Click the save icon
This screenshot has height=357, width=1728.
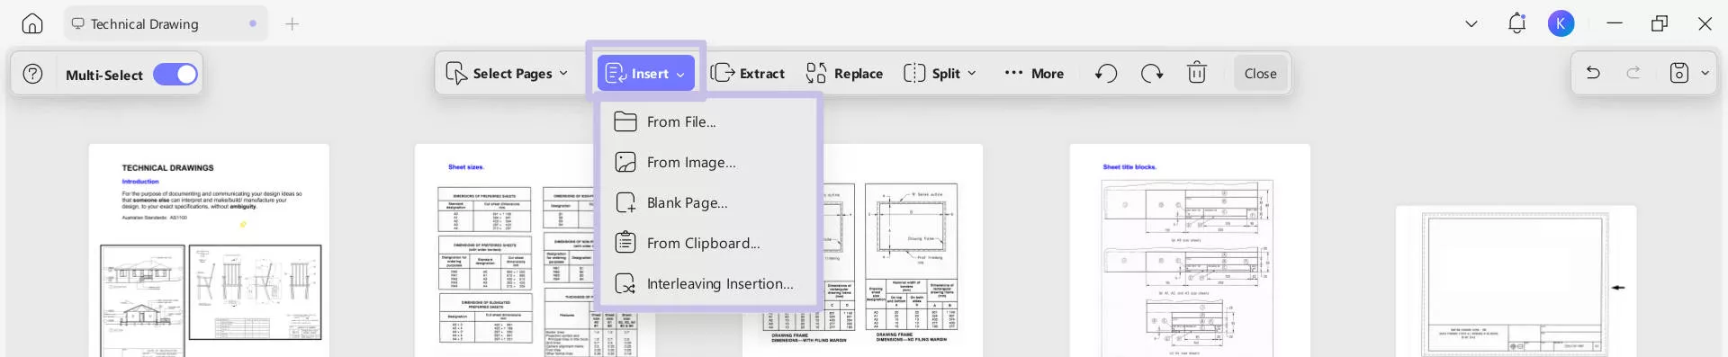point(1679,73)
